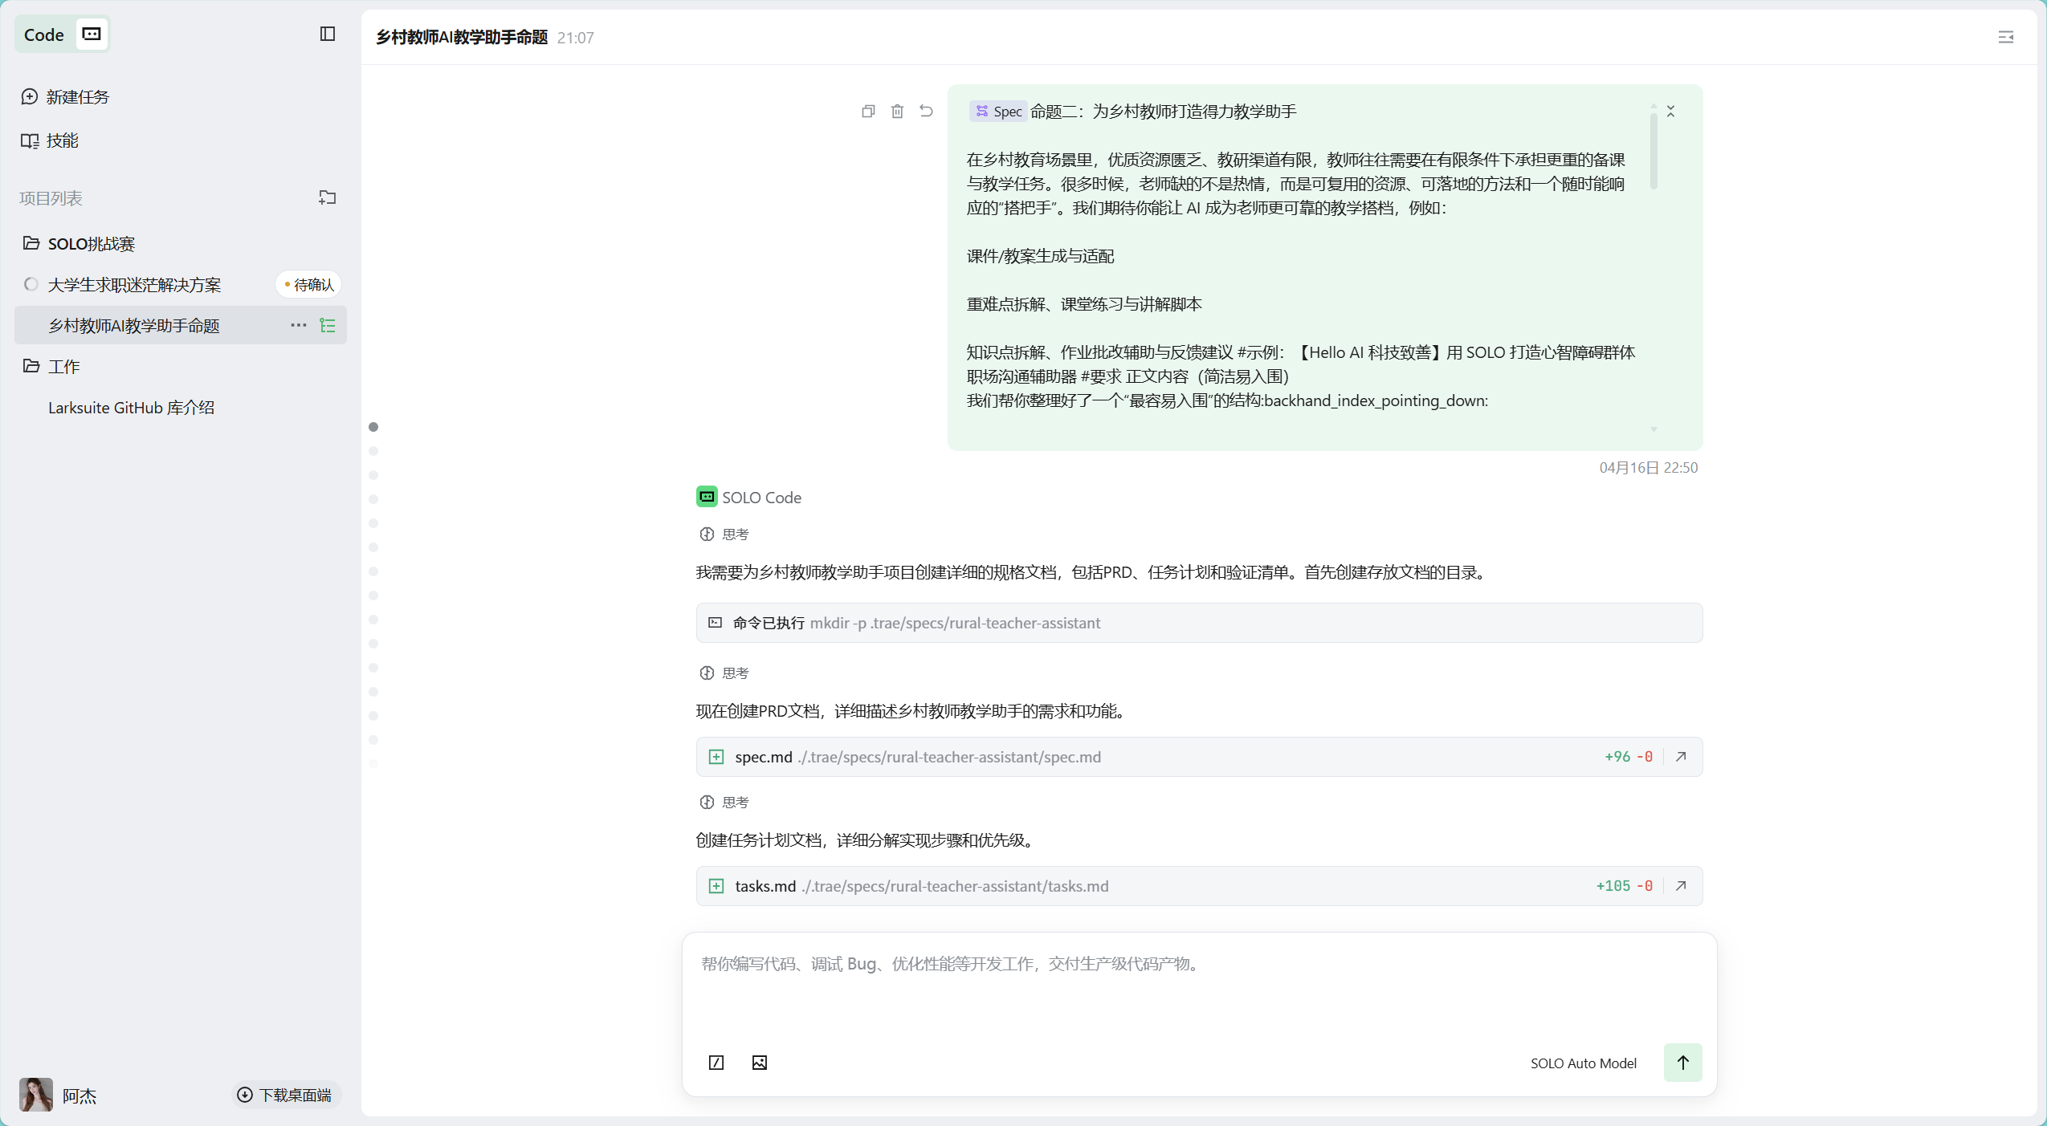This screenshot has width=2047, height=1126.
Task: Open spec.md with the arrow icon
Action: (x=1681, y=757)
